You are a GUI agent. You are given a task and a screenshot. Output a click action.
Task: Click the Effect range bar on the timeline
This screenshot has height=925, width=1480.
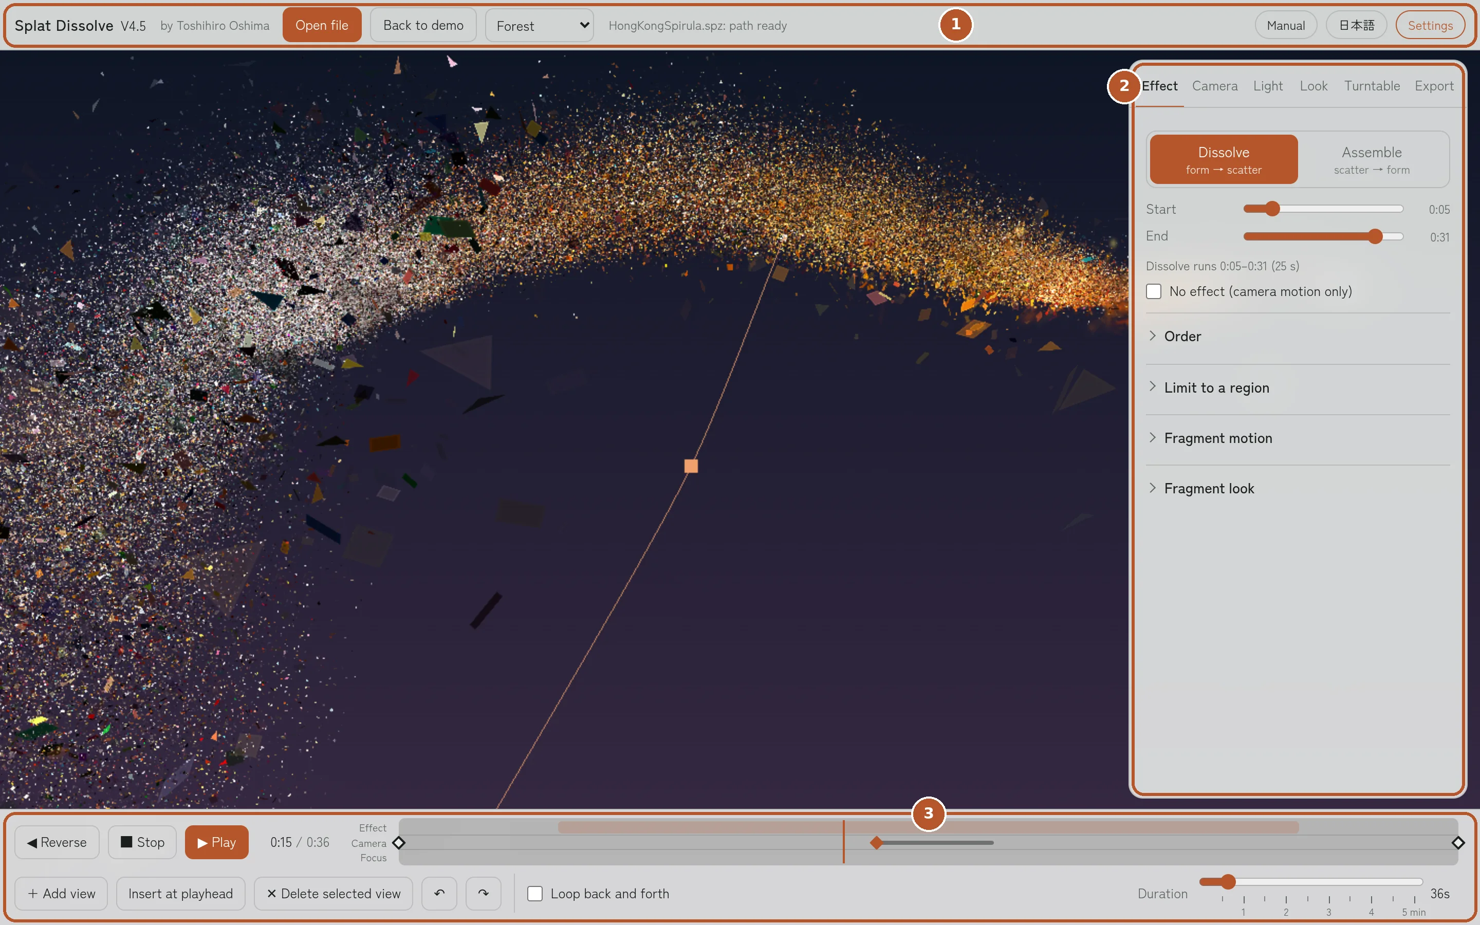point(928,827)
